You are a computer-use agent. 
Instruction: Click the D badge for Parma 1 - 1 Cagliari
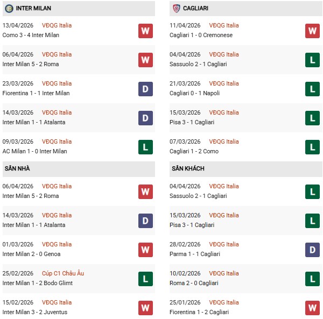click(x=312, y=250)
